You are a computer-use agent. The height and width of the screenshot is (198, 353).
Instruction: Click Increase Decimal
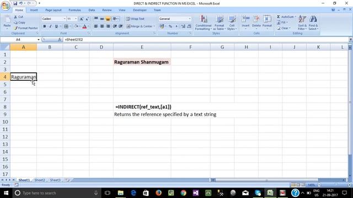coord(183,26)
